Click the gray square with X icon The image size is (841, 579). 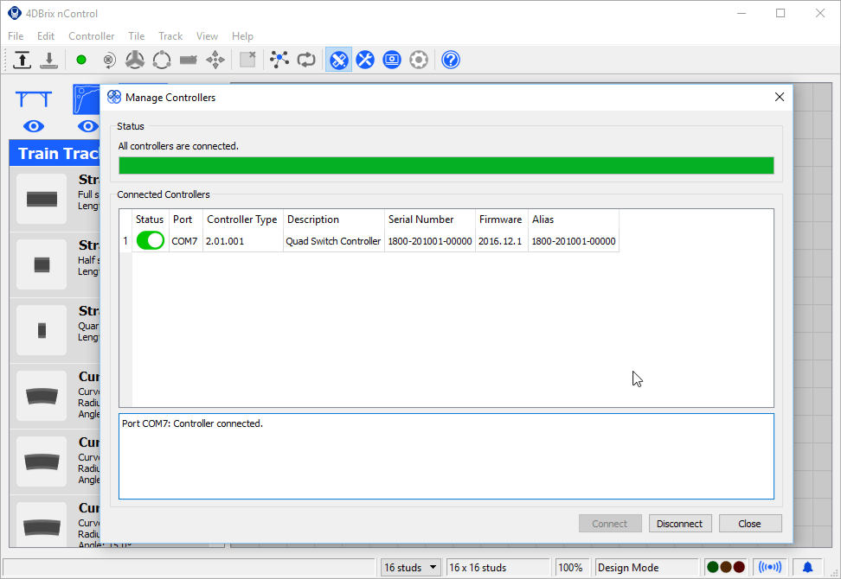[x=247, y=60]
